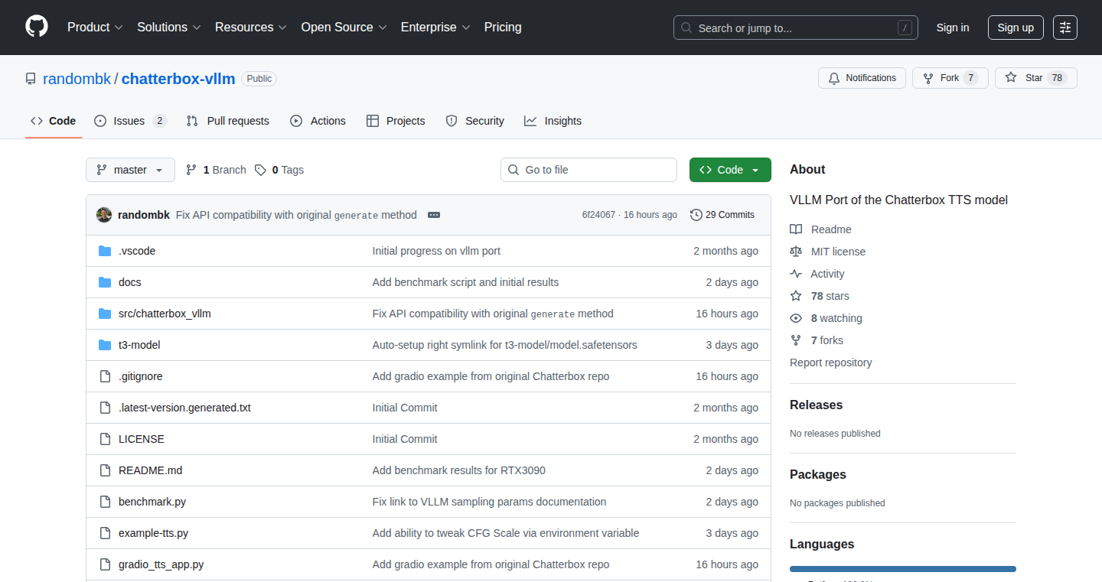This screenshot has height=582, width=1102.
Task: Click the Languages progress bar
Action: point(903,569)
